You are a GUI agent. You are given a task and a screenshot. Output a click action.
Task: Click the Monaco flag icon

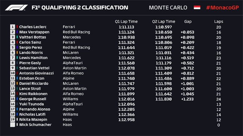(197, 7)
